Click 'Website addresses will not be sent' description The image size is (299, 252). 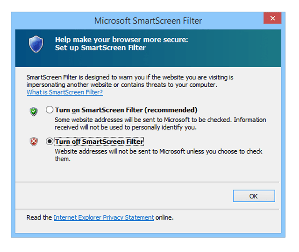click(x=159, y=155)
